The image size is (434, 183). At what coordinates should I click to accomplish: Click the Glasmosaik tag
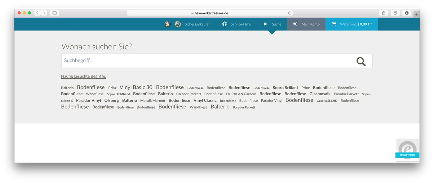[320, 94]
